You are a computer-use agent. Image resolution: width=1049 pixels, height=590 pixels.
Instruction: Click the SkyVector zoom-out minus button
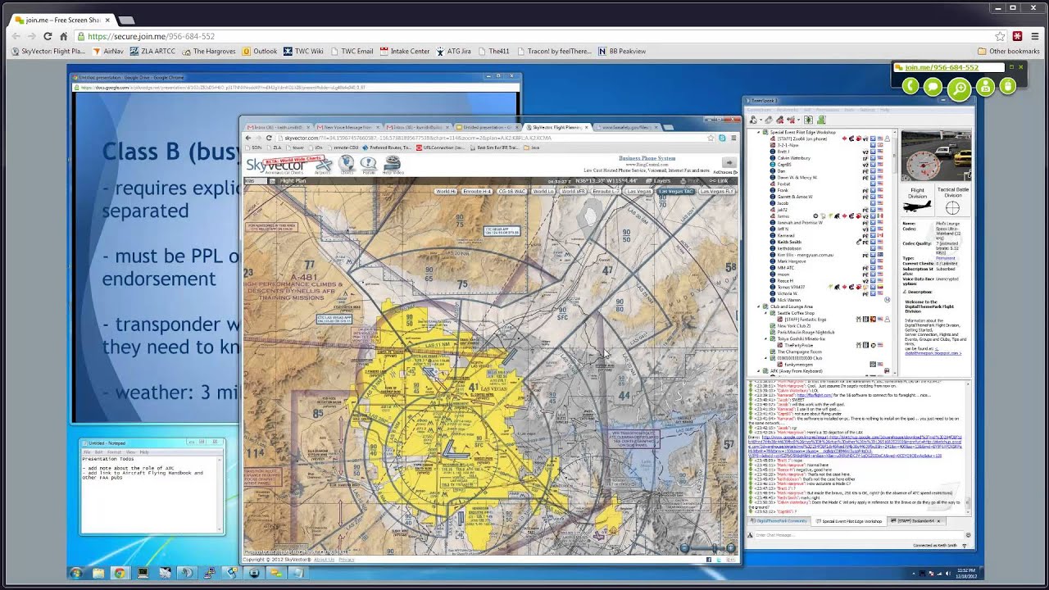[684, 548]
